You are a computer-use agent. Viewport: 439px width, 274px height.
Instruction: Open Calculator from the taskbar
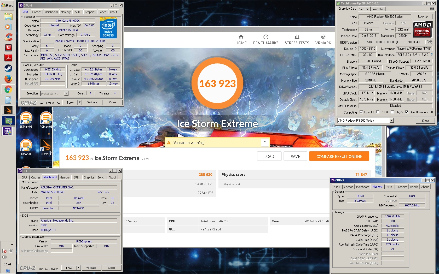coord(8,100)
